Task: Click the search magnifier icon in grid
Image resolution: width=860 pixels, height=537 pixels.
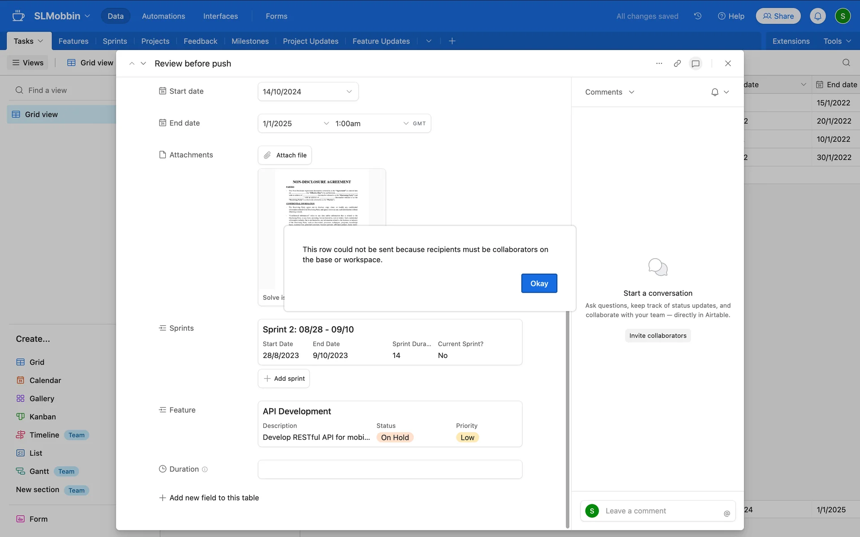Action: [x=846, y=63]
